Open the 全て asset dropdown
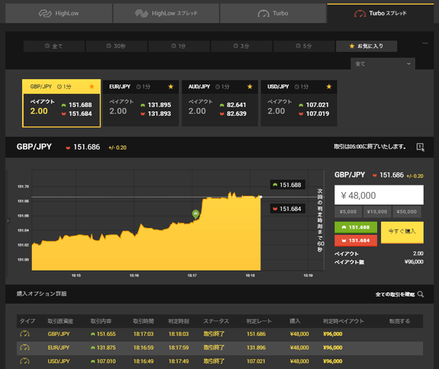Image resolution: width=439 pixels, height=369 pixels. point(382,64)
